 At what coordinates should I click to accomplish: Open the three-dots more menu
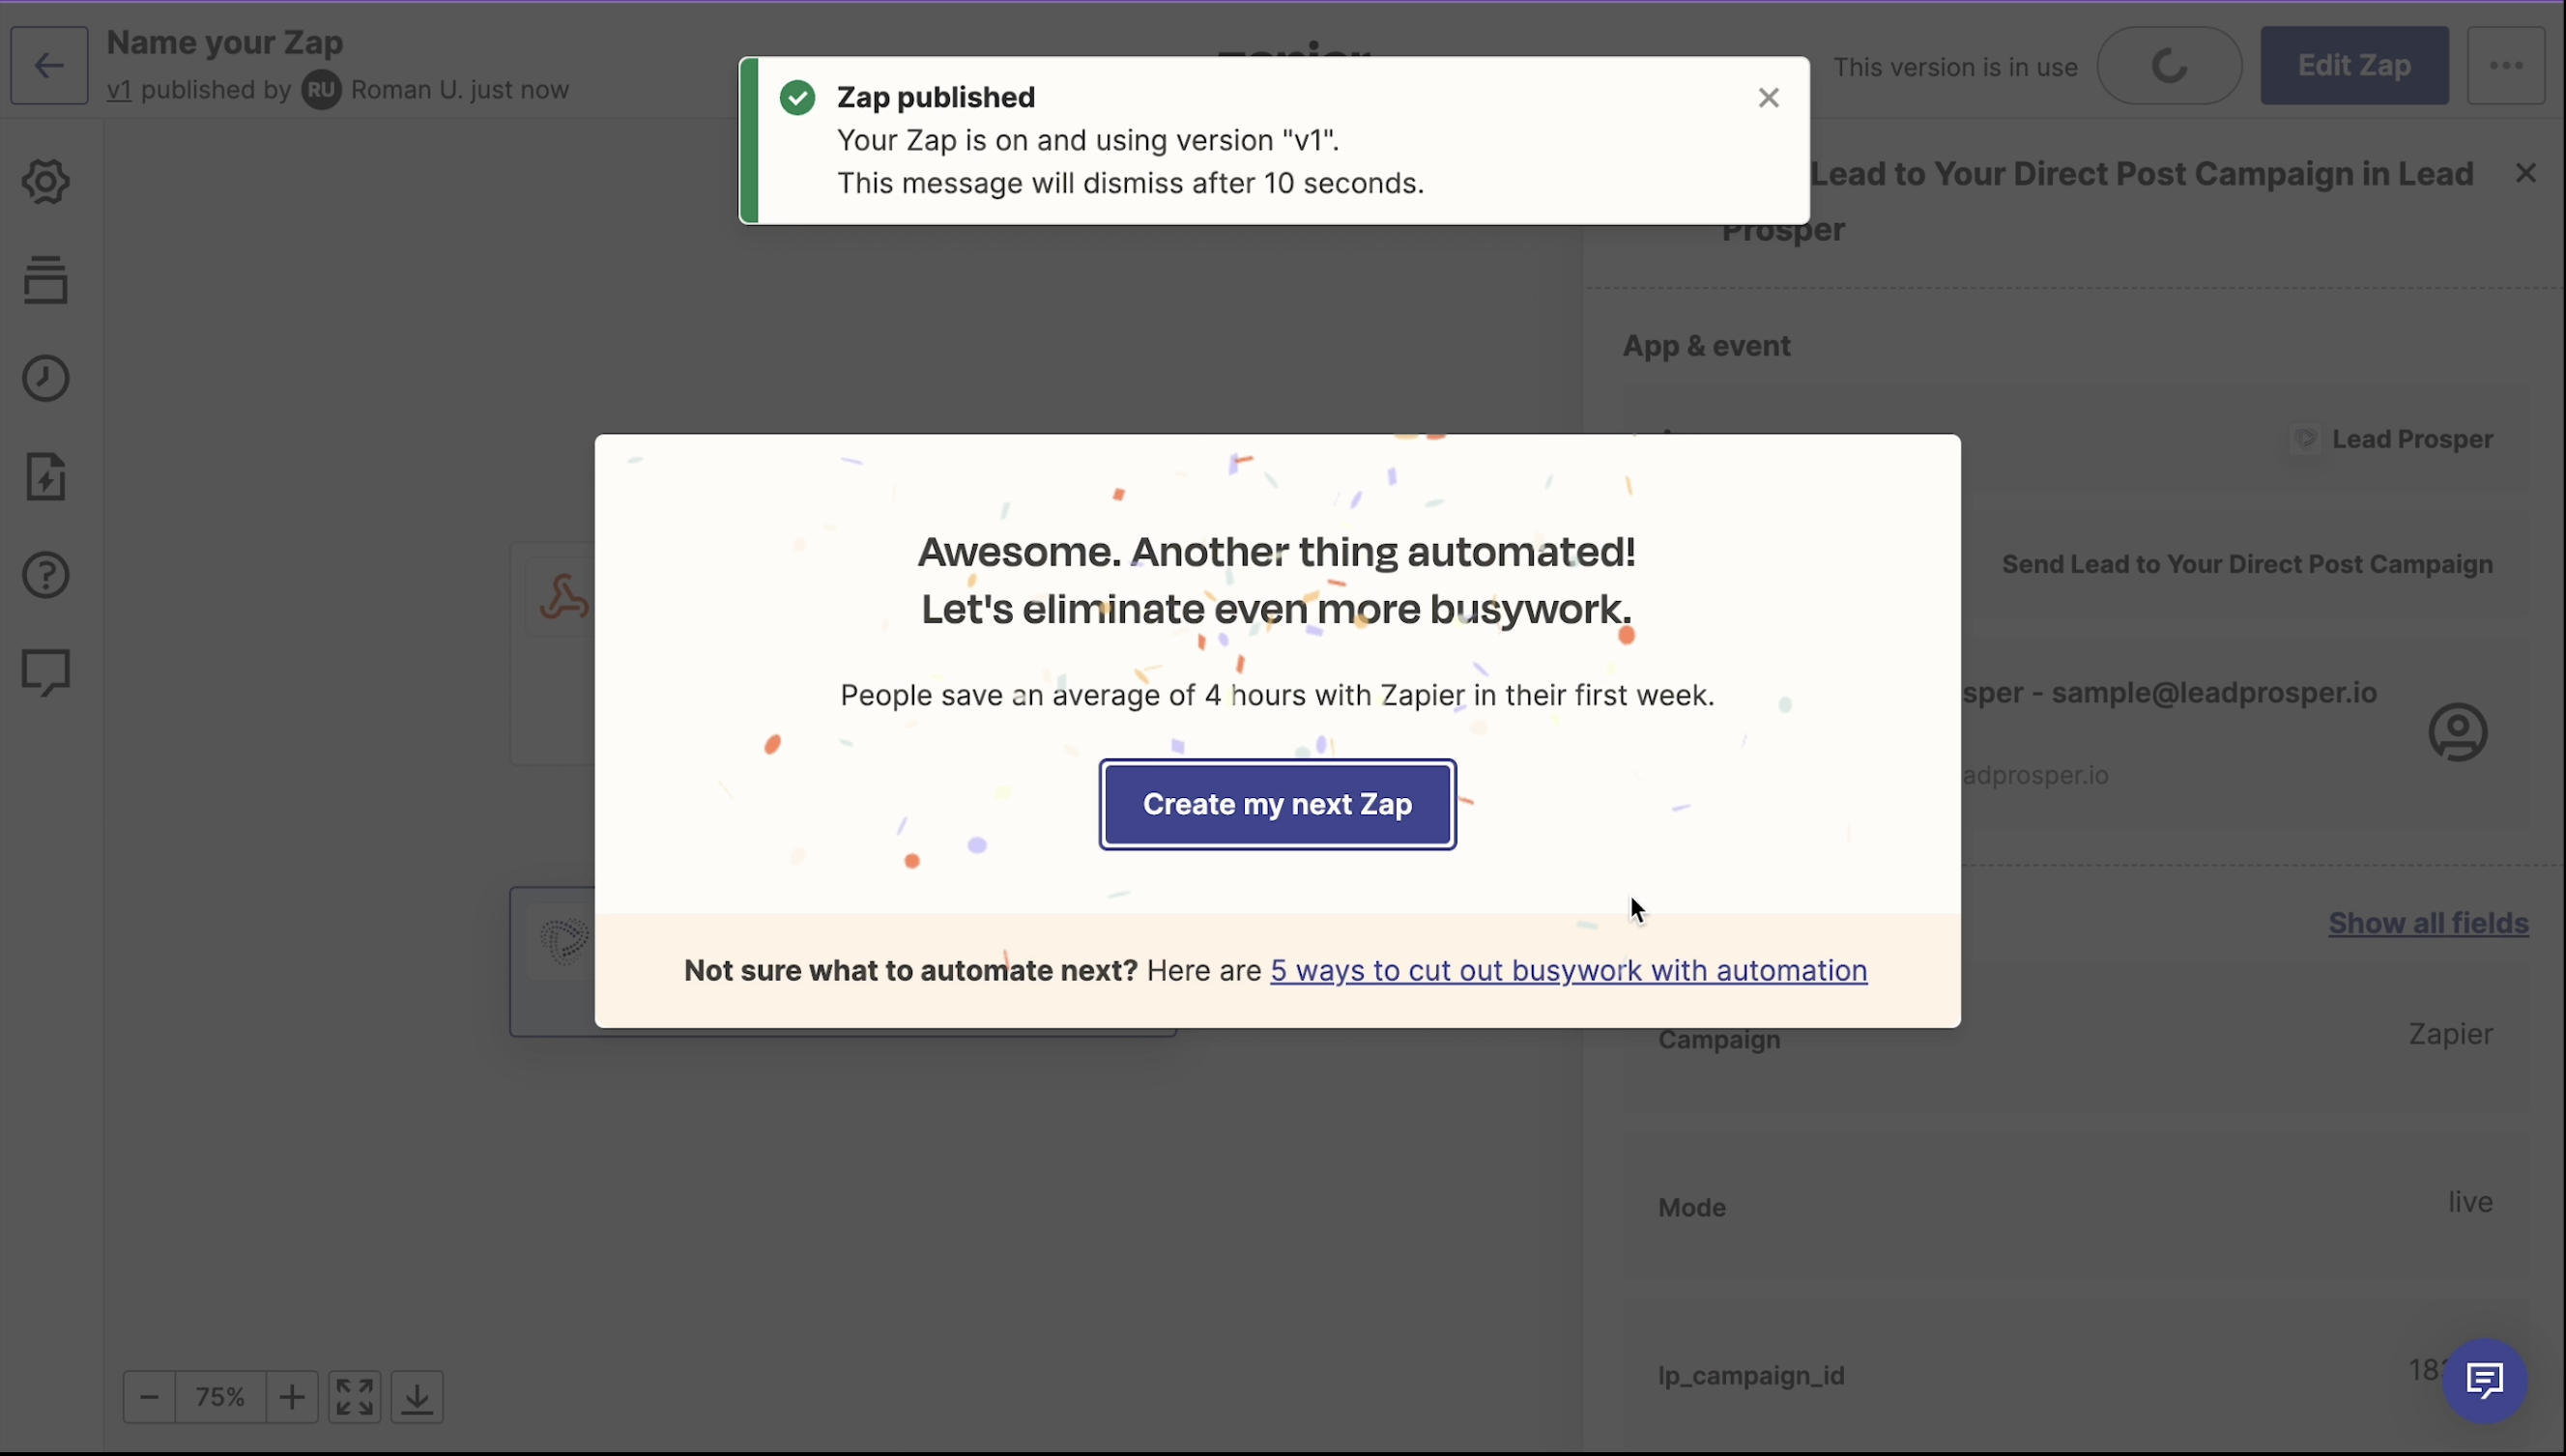pyautogui.click(x=2505, y=66)
